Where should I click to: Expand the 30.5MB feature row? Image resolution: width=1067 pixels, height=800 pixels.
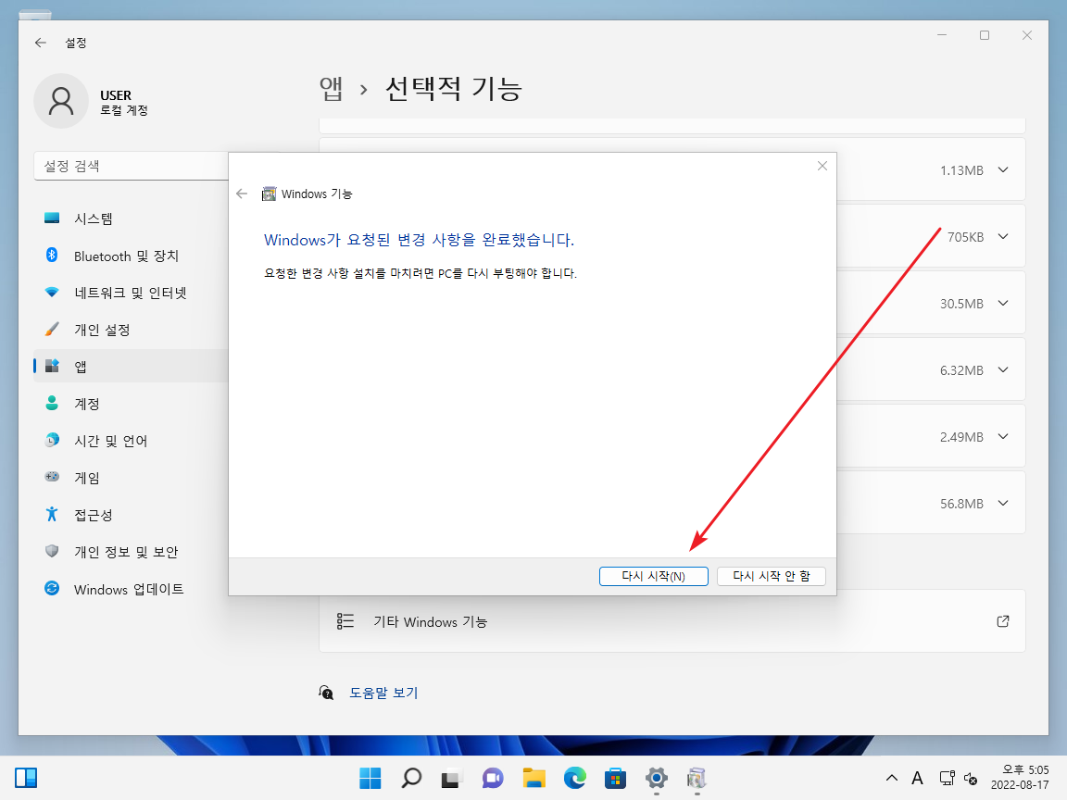click(x=1002, y=304)
